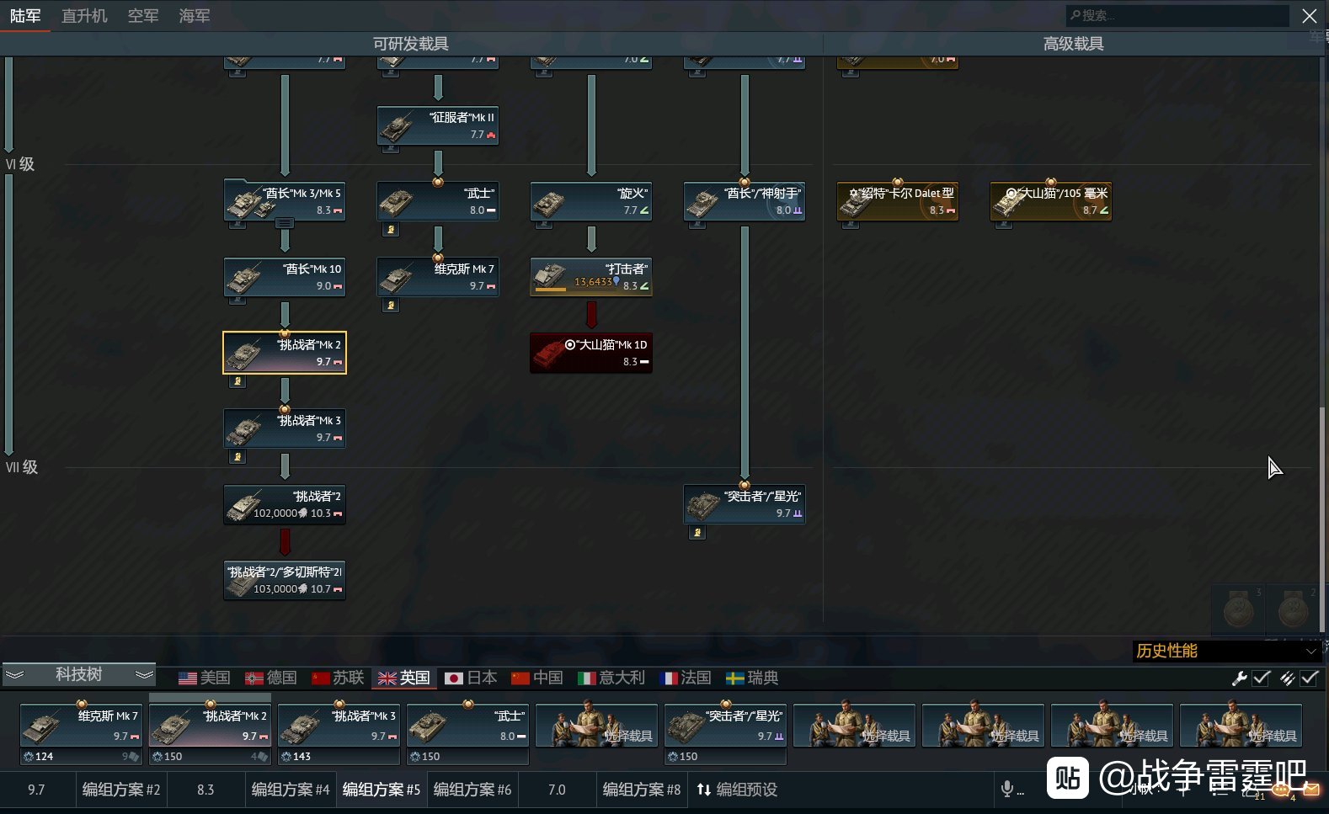The height and width of the screenshot is (814, 1329).
Task: Select the 美国 nation tab
Action: point(205,678)
